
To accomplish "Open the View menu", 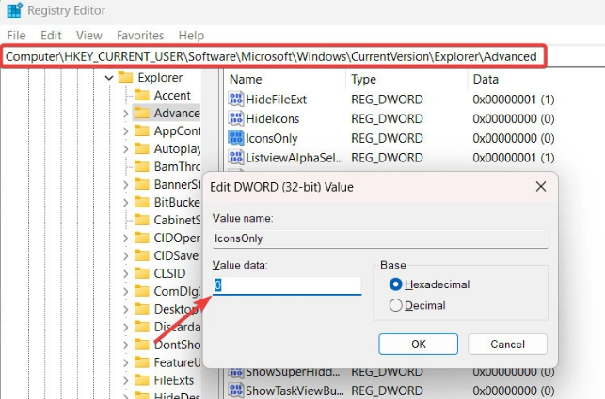I will tap(89, 36).
